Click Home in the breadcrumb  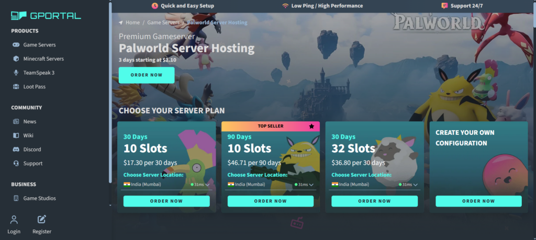(132, 22)
